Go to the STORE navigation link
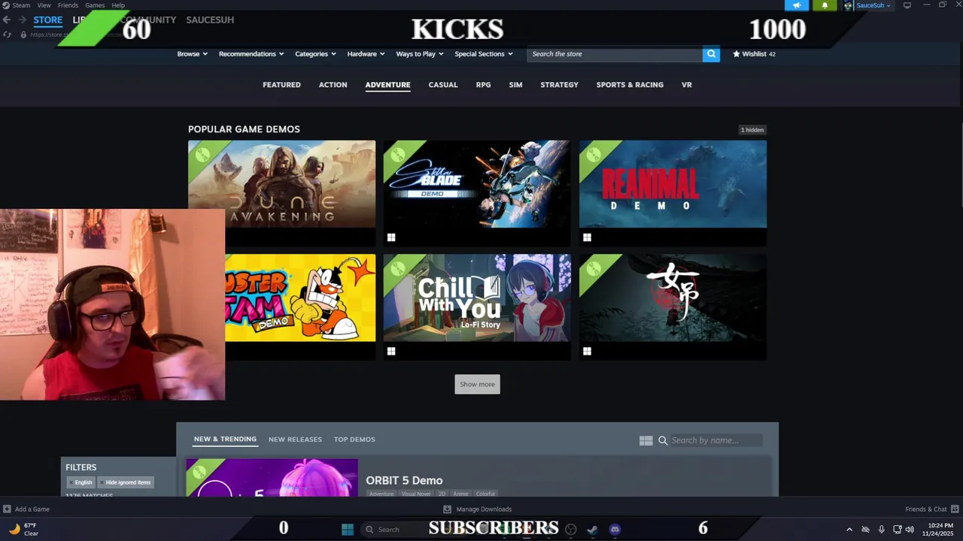The image size is (963, 541). click(x=47, y=20)
